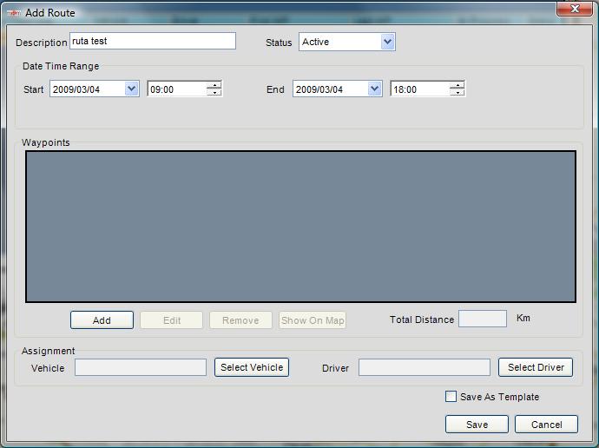This screenshot has width=599, height=448.
Task: Enable the Save As Template checkbox
Action: point(451,397)
